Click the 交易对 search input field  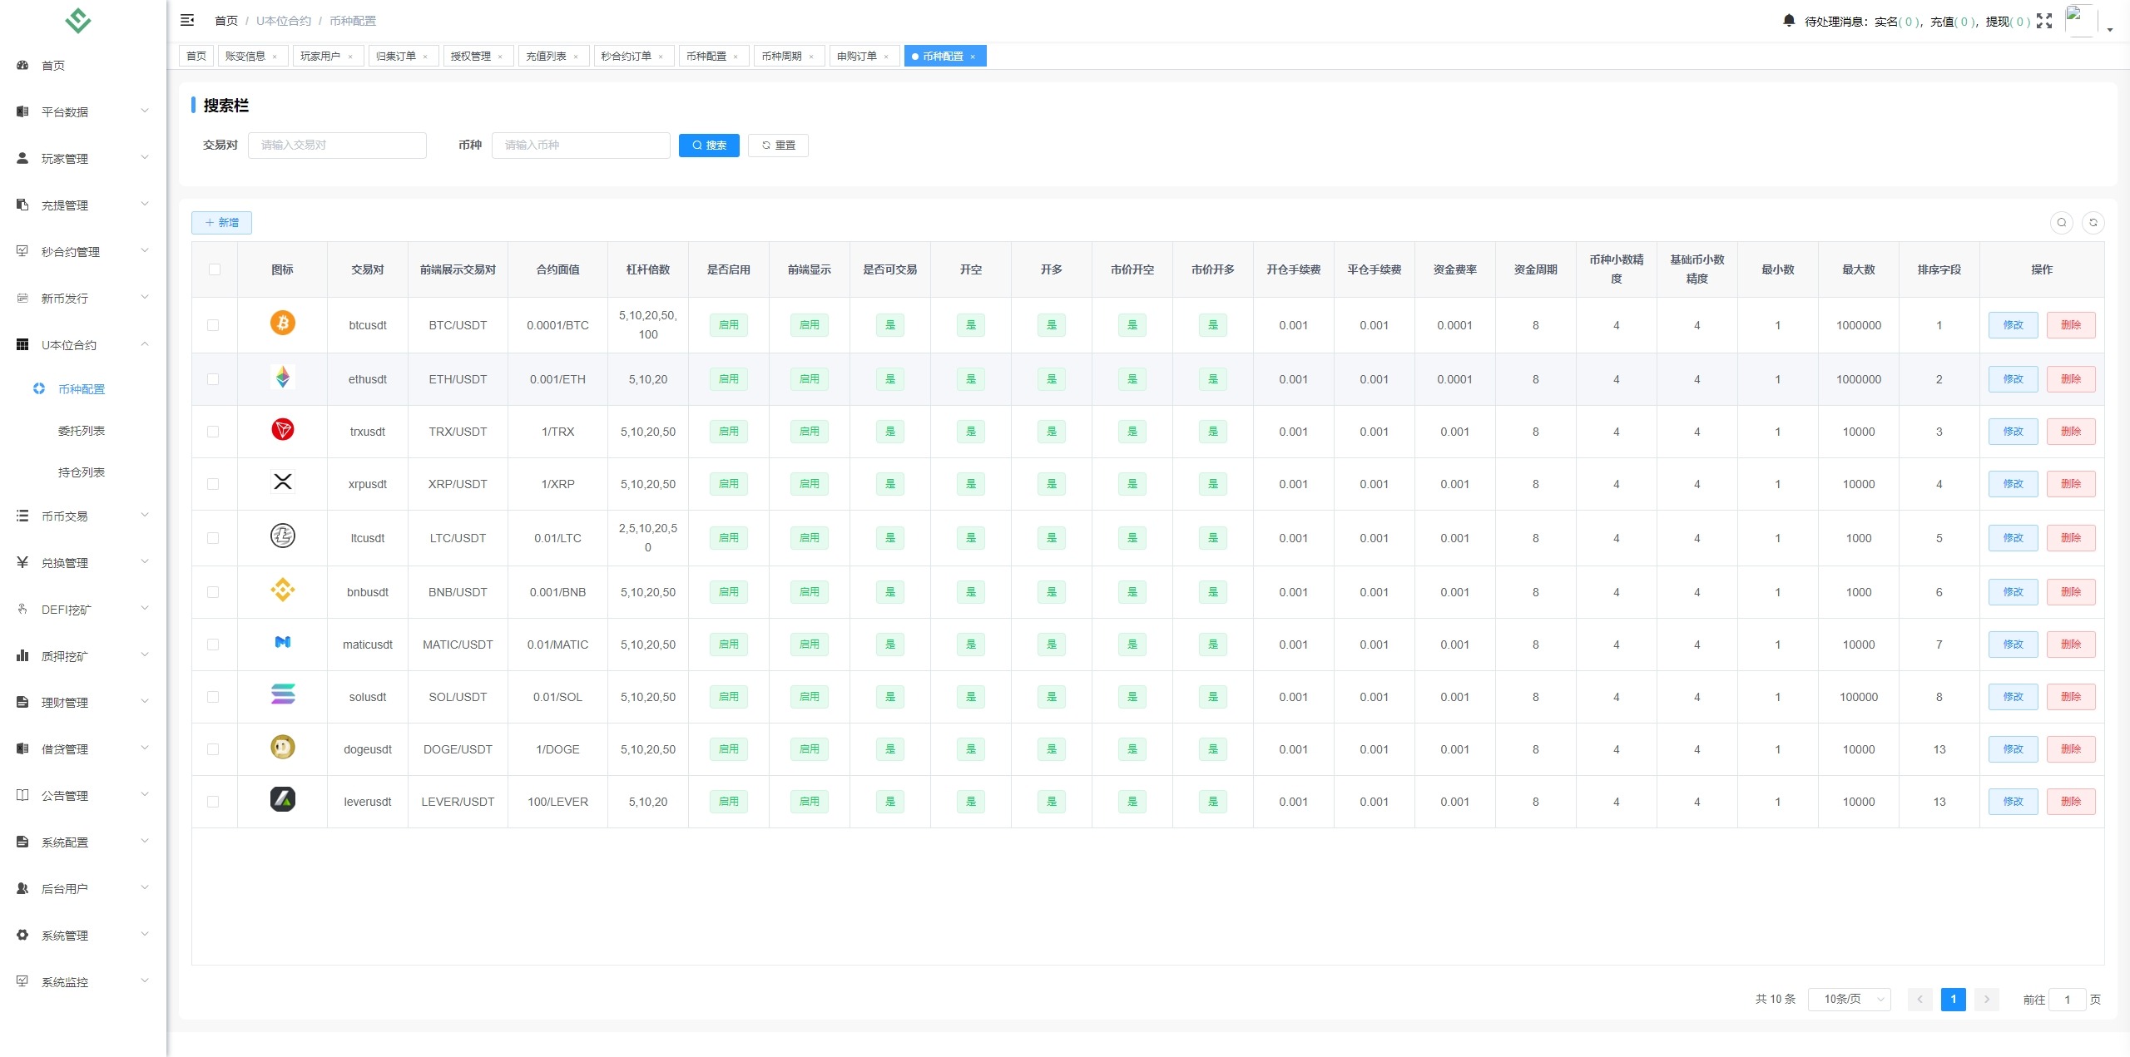point(337,145)
